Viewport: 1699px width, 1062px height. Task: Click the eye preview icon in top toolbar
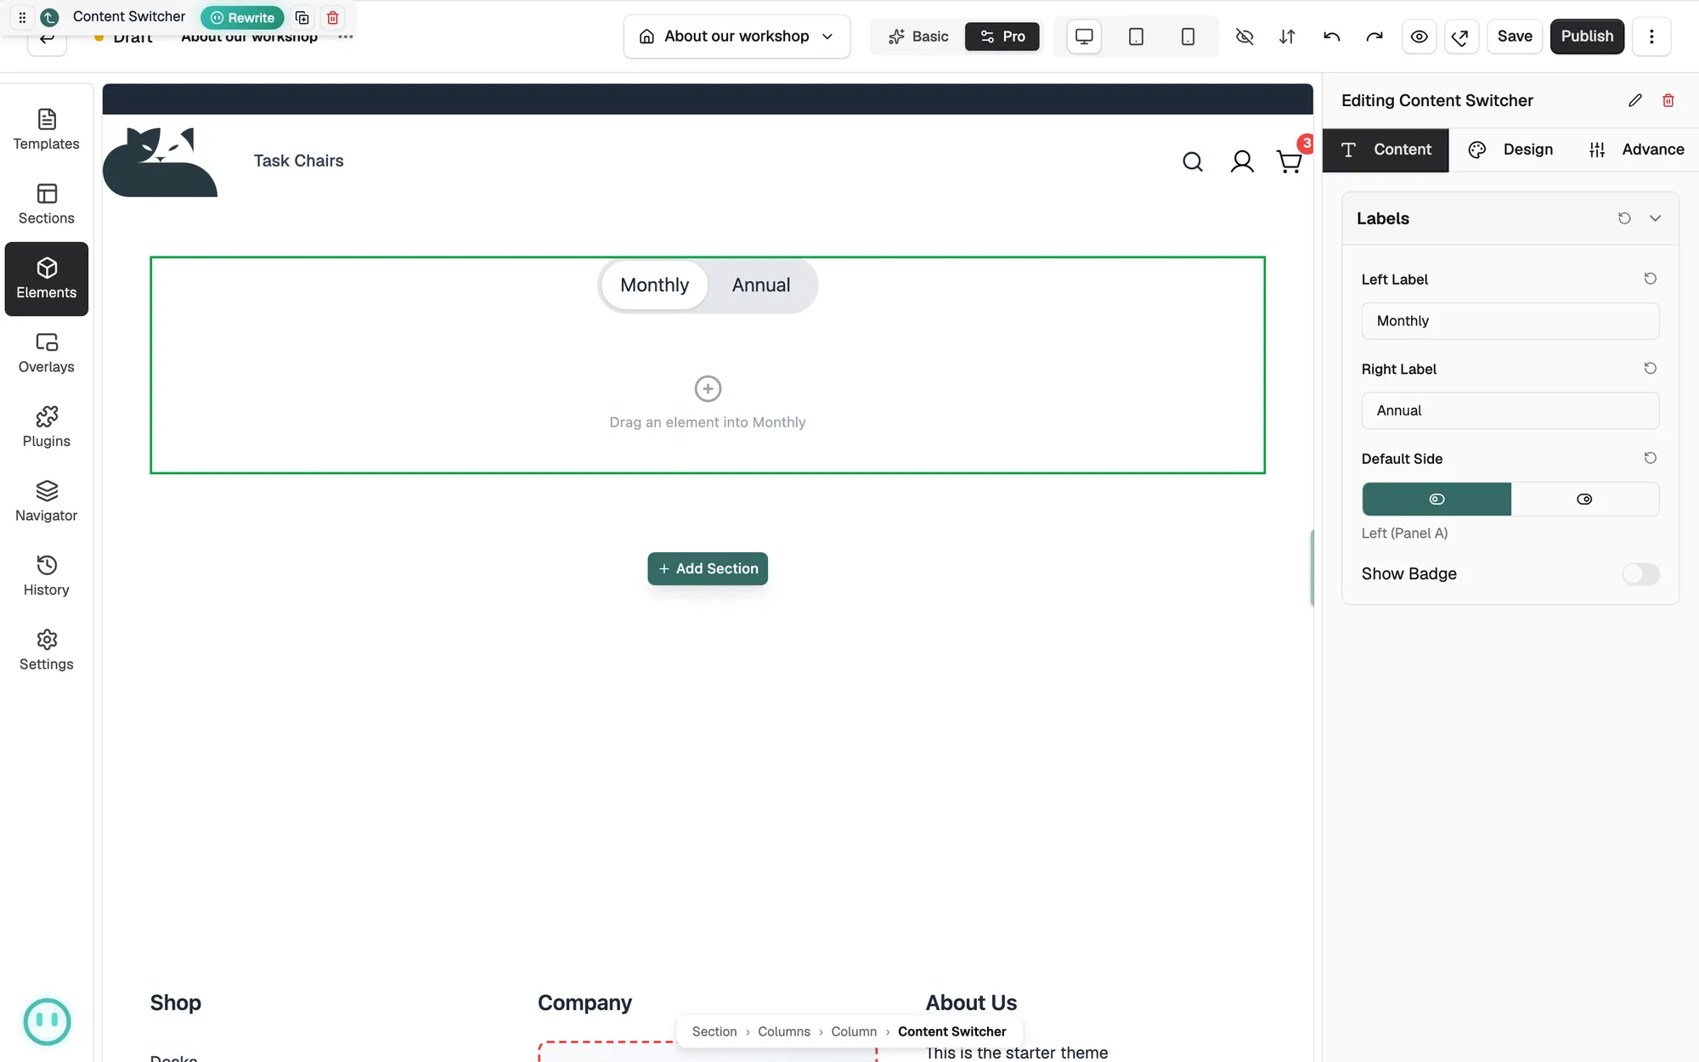1419,37
